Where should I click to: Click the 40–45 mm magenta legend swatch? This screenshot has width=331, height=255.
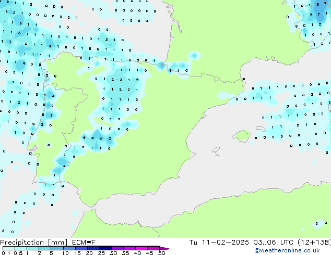click(x=141, y=248)
